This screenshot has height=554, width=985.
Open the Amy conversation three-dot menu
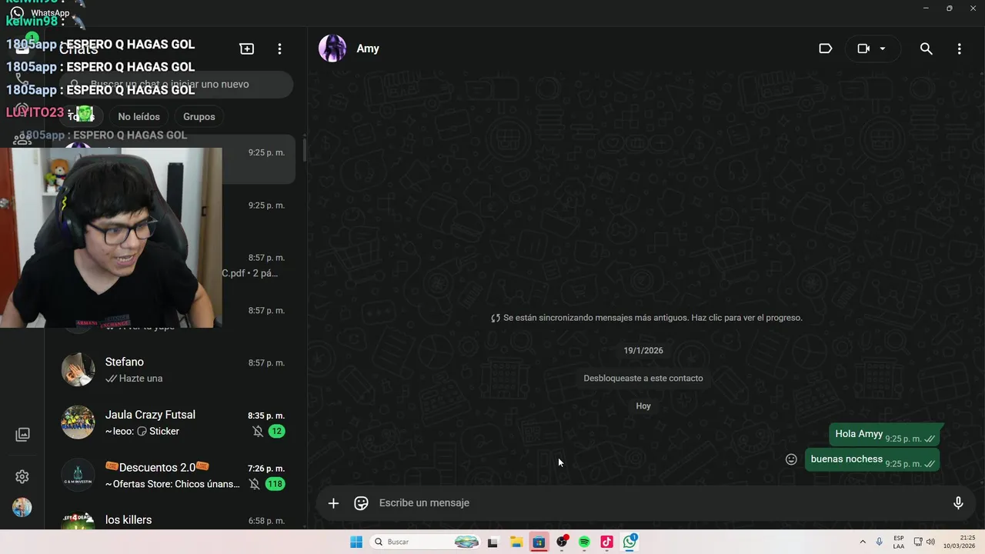(959, 48)
